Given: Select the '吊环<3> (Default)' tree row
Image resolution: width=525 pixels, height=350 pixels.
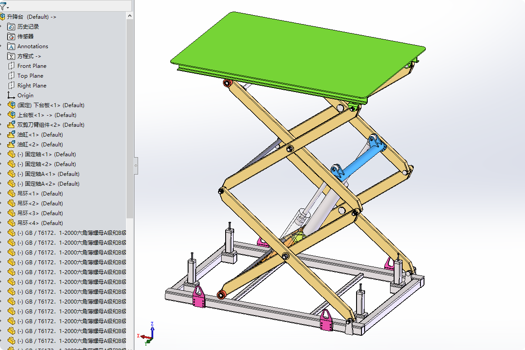Looking at the screenshot, I should [35, 213].
